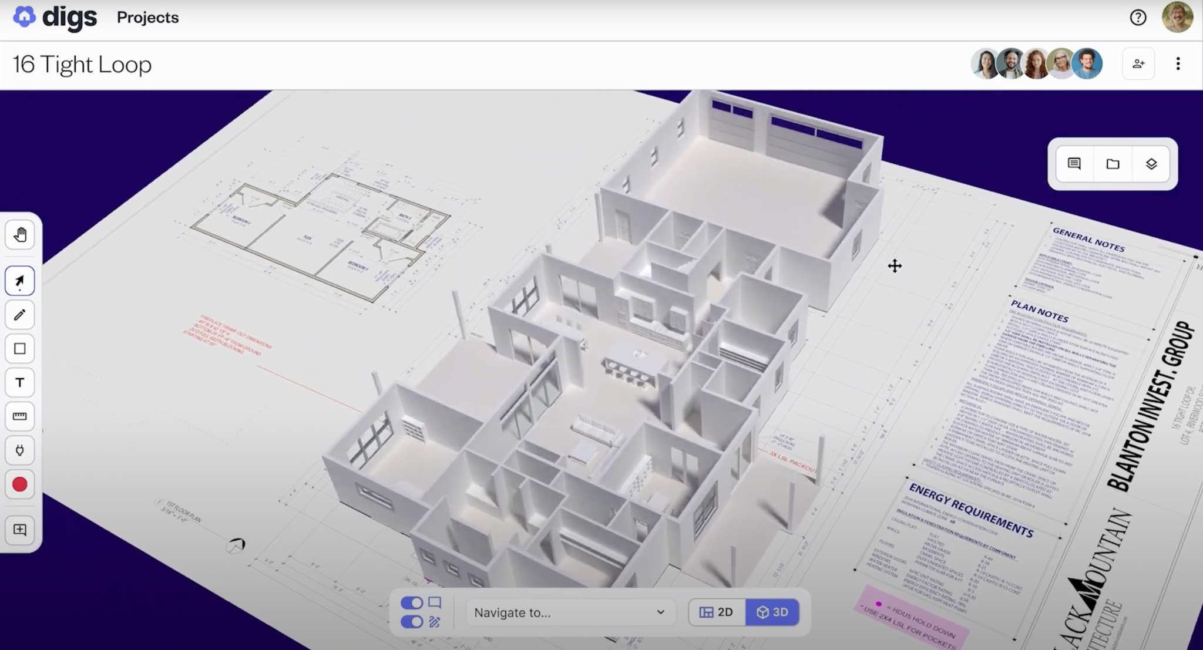Pick the text annotation tool
1203x650 pixels.
pyautogui.click(x=20, y=383)
